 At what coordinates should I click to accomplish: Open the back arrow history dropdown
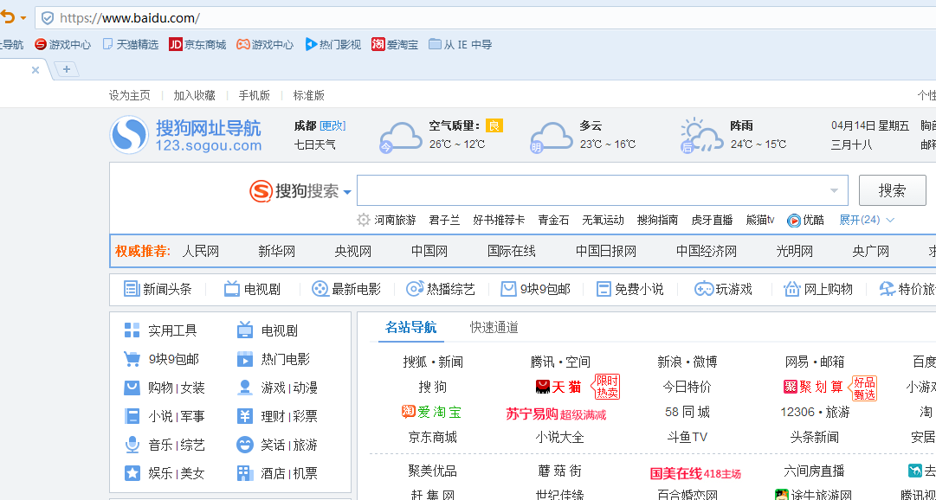(x=23, y=18)
